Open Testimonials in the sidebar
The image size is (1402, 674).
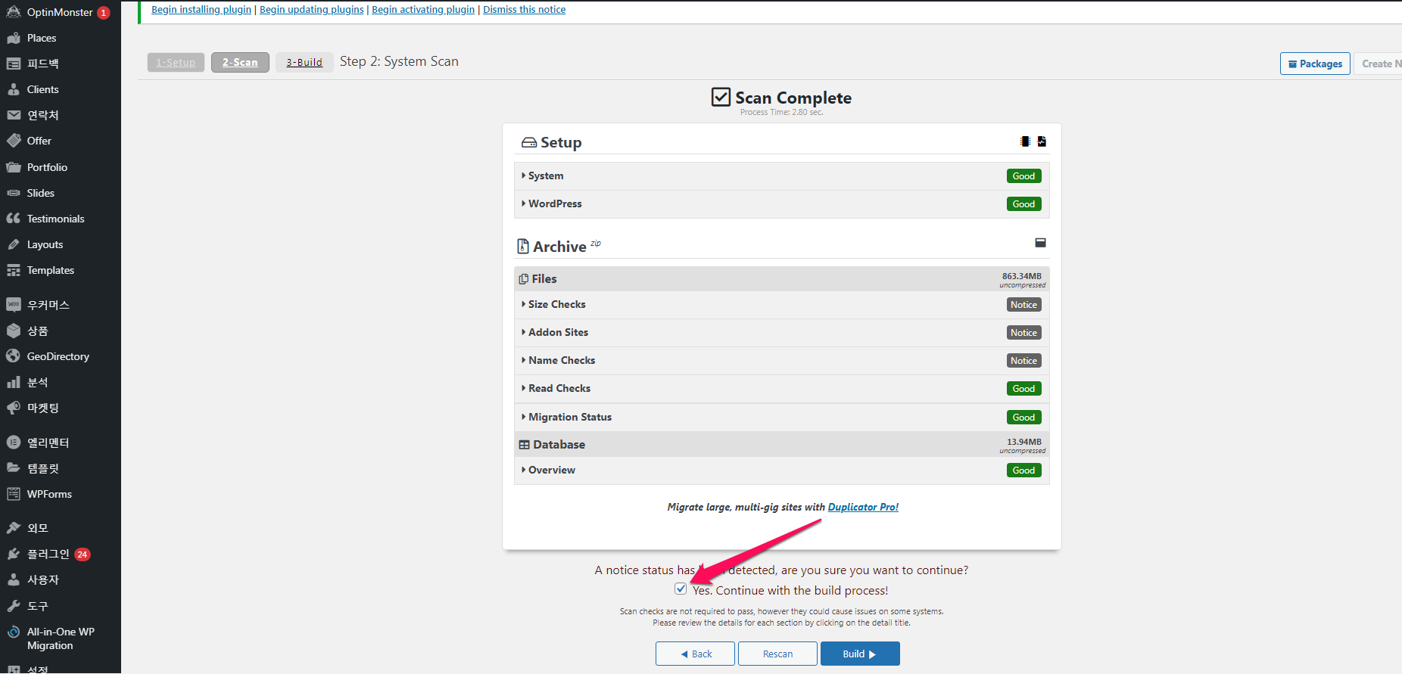coord(55,219)
